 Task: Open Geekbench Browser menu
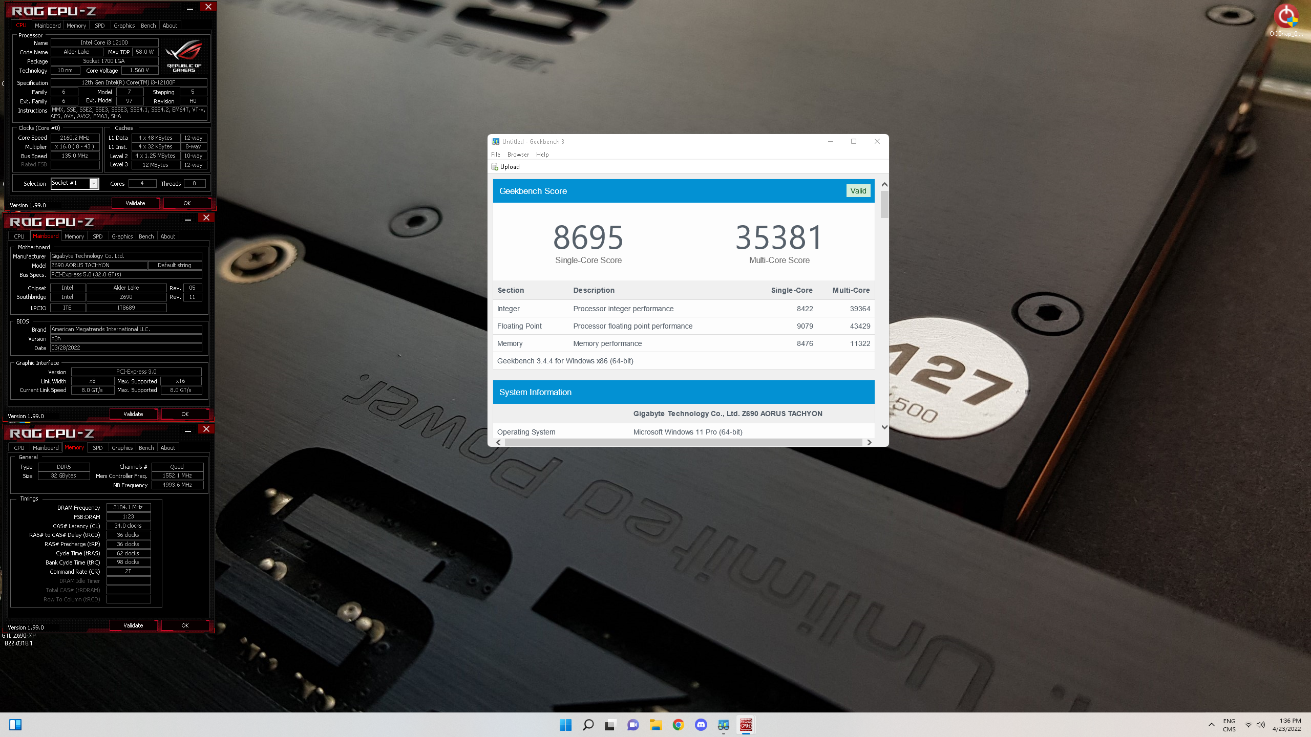tap(518, 155)
